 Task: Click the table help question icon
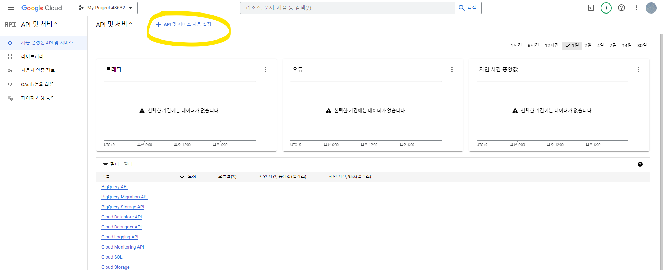coord(640,164)
